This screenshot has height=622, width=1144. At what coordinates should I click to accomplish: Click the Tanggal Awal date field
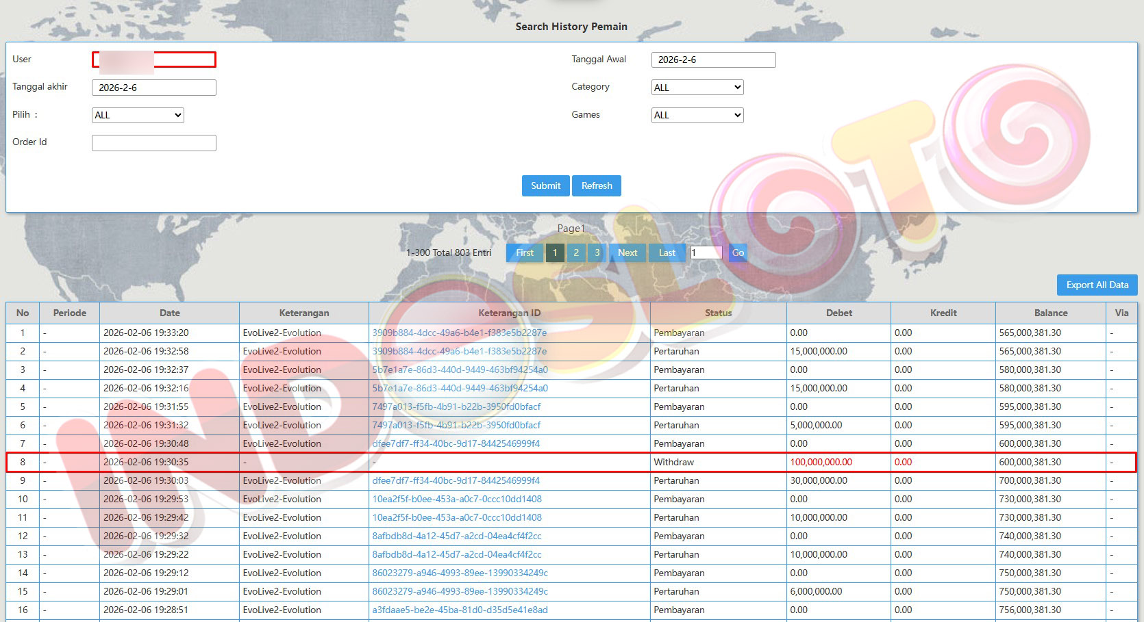pos(713,60)
